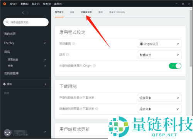Click the settings page vertical scrollbar

(191, 38)
